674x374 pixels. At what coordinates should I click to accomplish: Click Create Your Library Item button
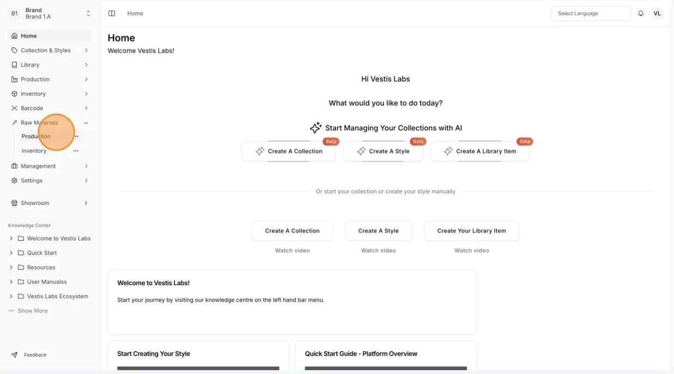coord(472,231)
